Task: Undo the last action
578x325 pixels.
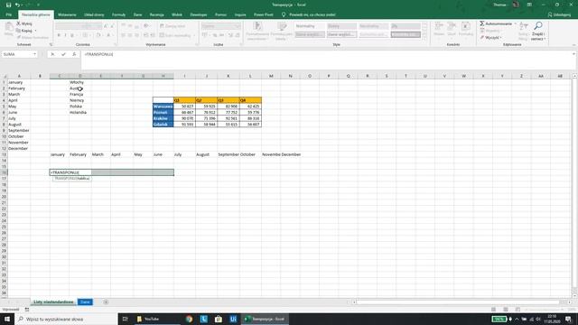Action: [17, 5]
